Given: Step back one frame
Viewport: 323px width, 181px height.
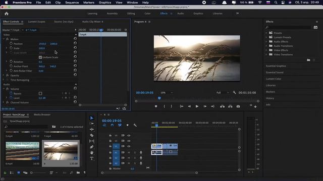Looking at the screenshot, I should click(189, 106).
